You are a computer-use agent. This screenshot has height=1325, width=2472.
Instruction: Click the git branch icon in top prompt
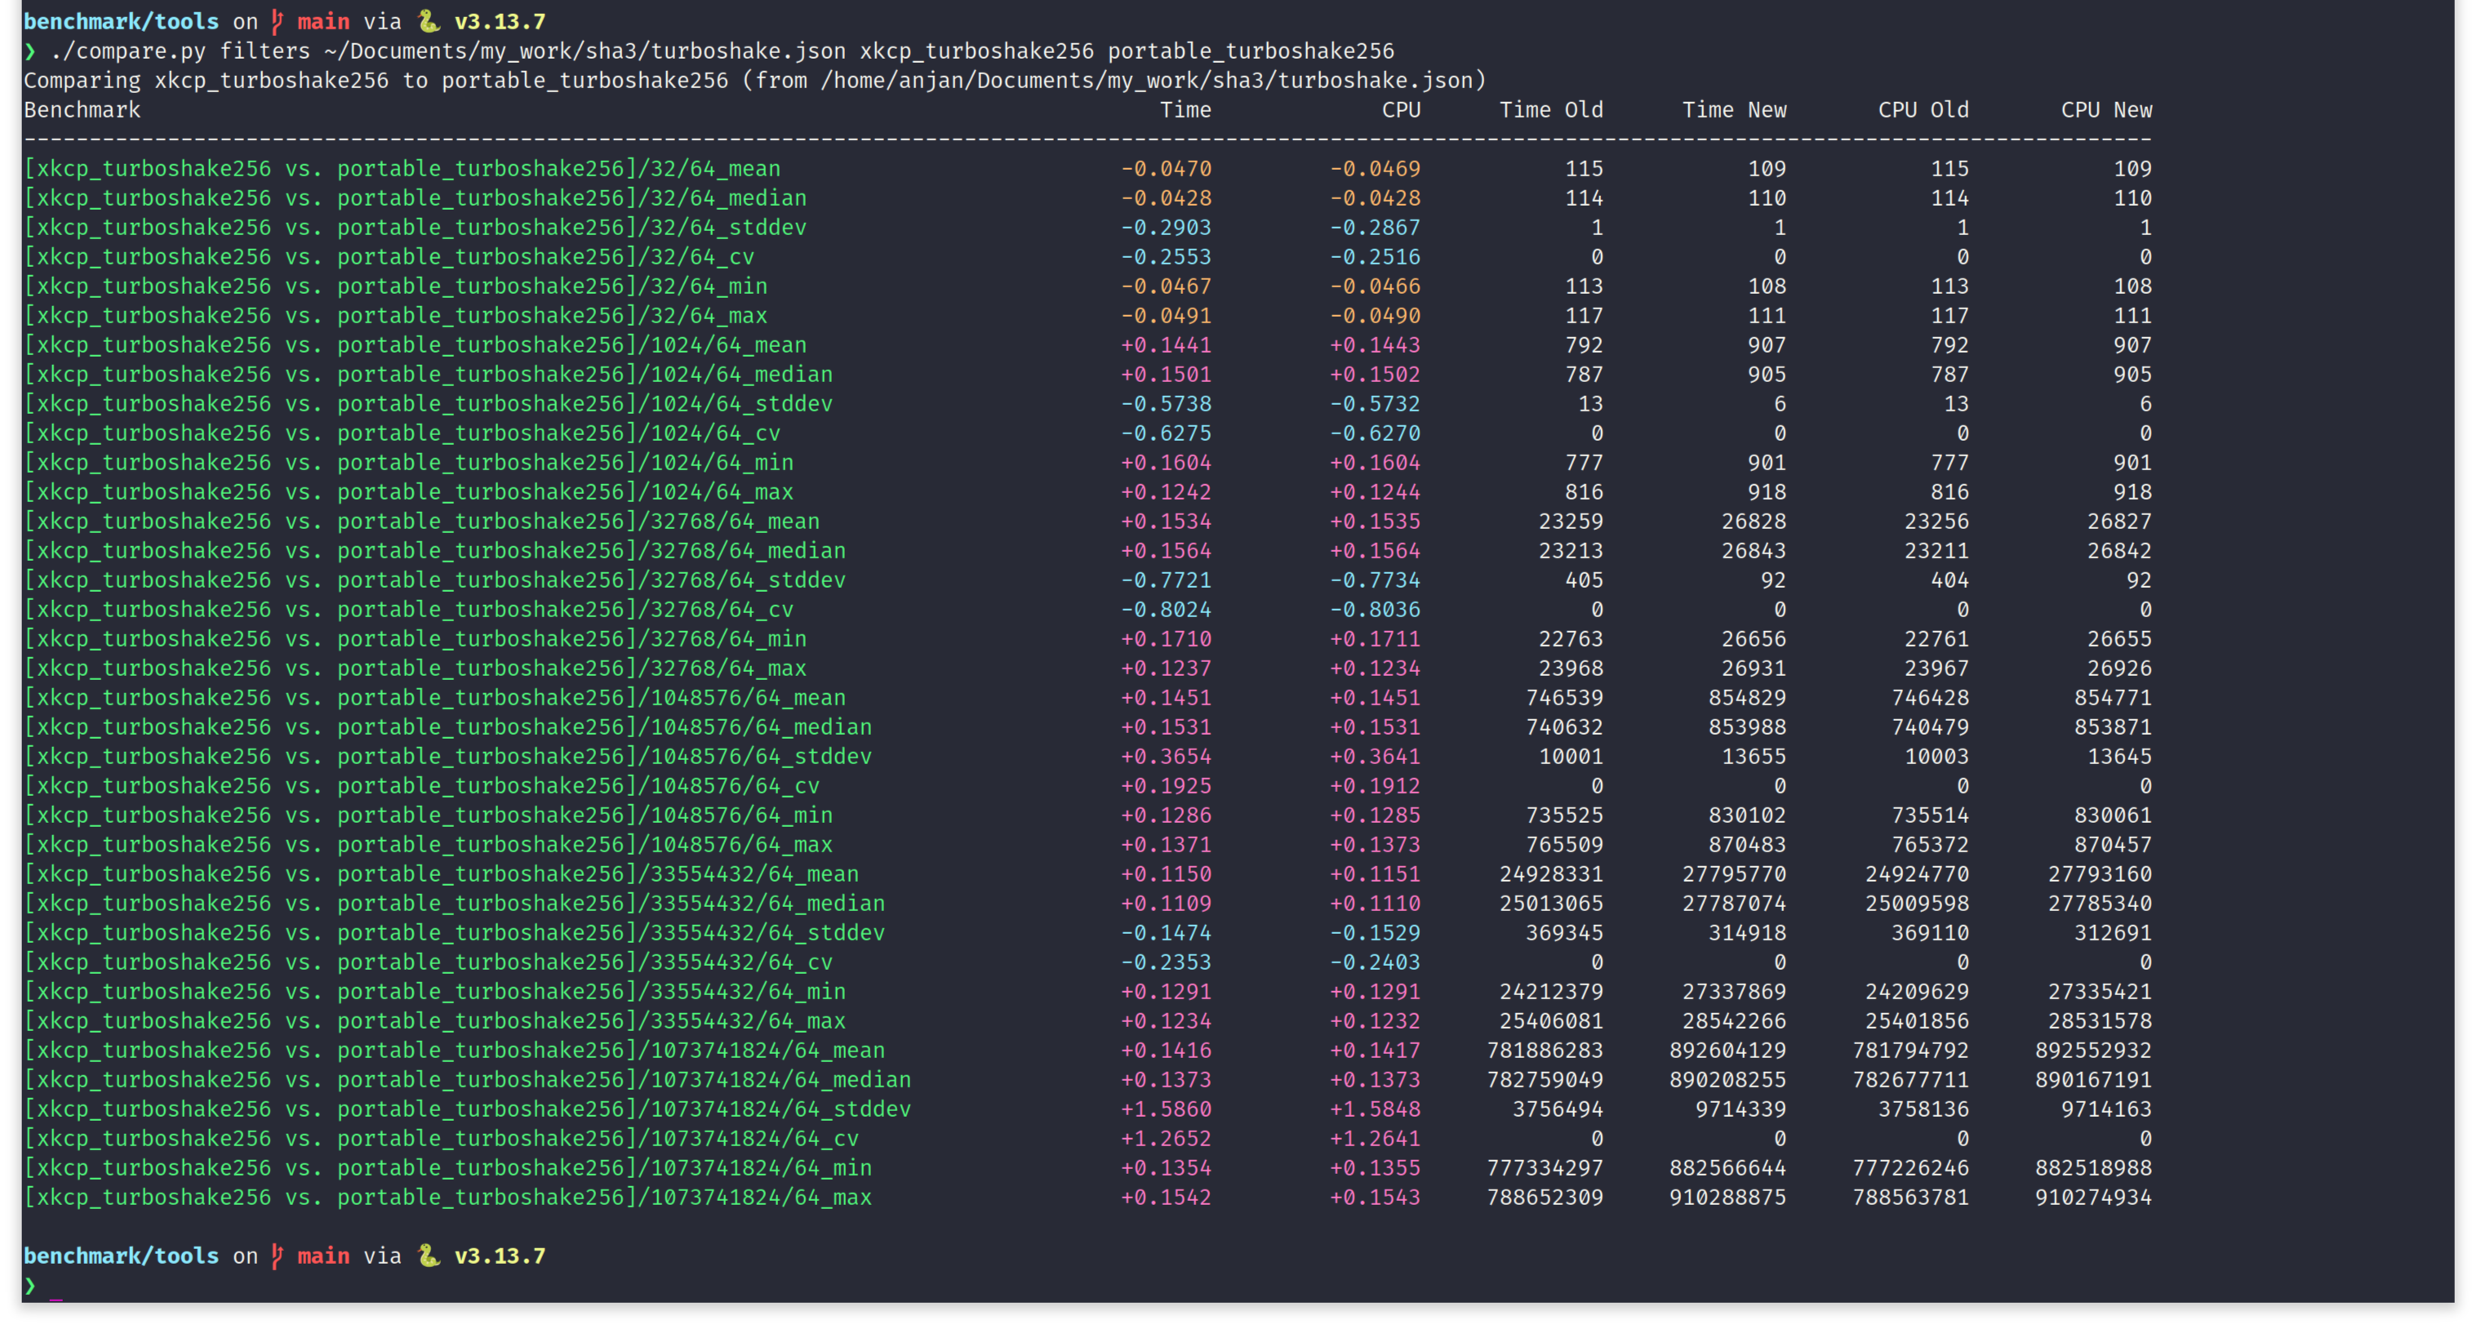278,20
